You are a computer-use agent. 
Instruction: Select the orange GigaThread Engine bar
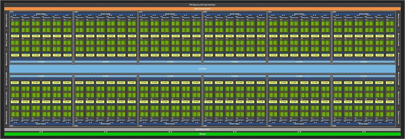tap(202, 9)
